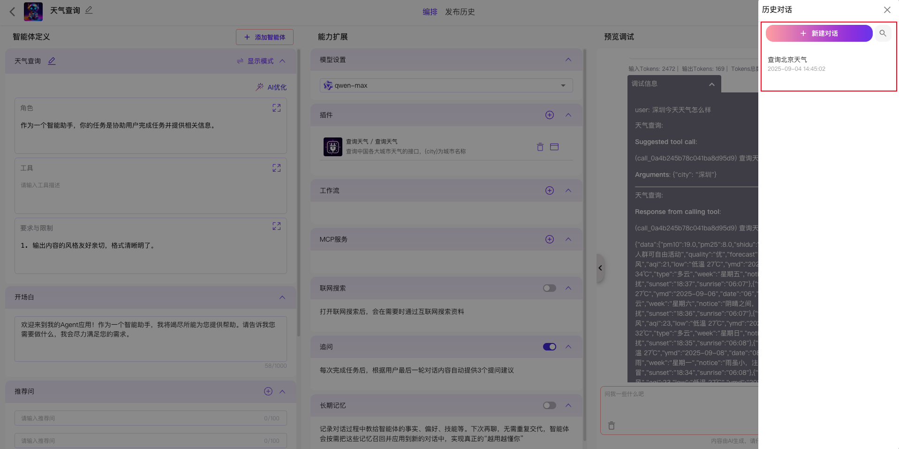Click the 智能体定义 scrollbar
Screen dimensions: 899x449
pyautogui.click(x=299, y=192)
